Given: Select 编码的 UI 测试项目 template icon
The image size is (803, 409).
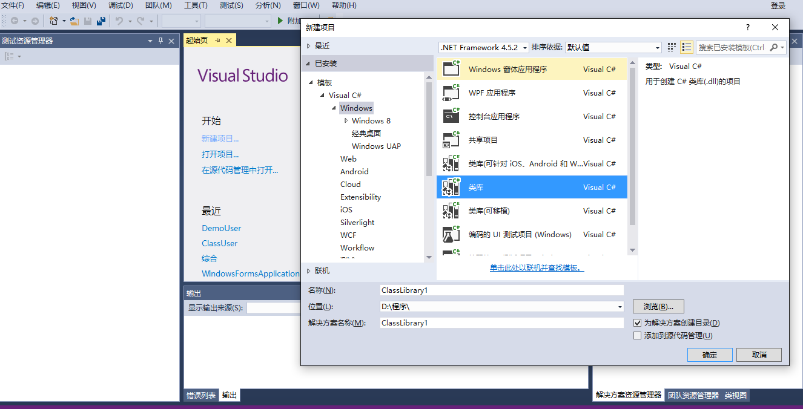Looking at the screenshot, I should point(452,234).
